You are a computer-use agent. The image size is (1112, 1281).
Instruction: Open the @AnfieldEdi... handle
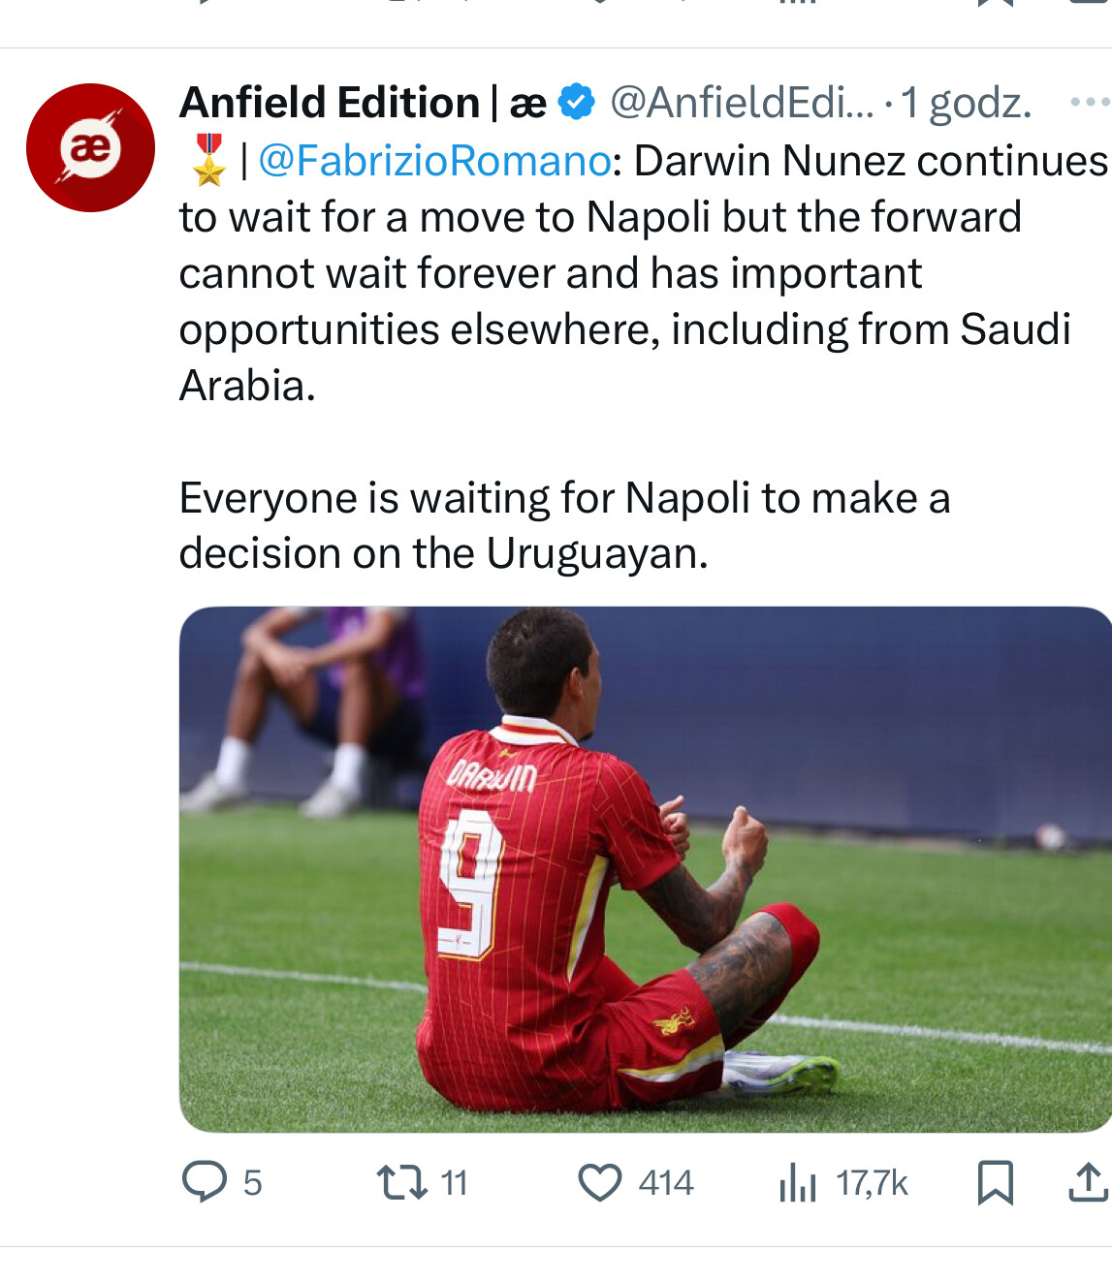742,103
